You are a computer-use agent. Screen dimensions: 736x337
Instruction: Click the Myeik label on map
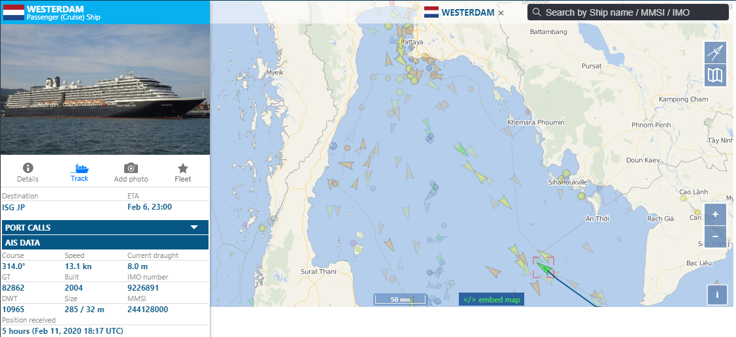tap(275, 72)
